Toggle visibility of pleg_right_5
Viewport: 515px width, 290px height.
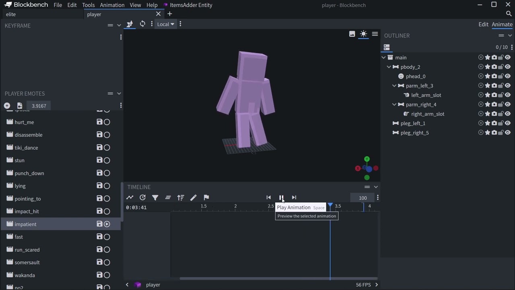click(x=508, y=133)
